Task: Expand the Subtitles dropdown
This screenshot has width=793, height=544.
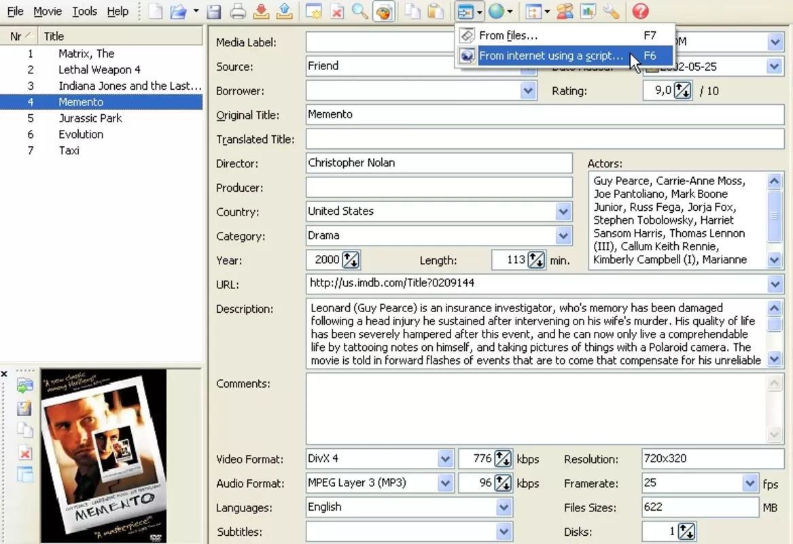Action: click(504, 532)
